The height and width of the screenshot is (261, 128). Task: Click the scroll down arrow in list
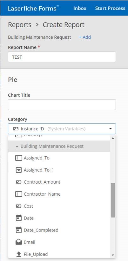113,255
